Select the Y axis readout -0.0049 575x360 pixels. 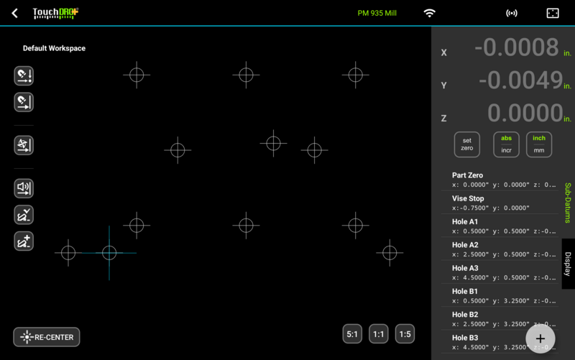click(520, 80)
